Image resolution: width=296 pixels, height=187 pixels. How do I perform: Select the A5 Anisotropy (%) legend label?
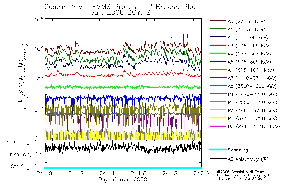click(248, 159)
